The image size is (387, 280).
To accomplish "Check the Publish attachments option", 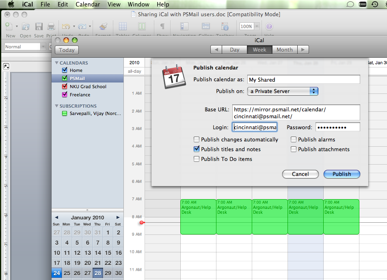I will coord(294,149).
